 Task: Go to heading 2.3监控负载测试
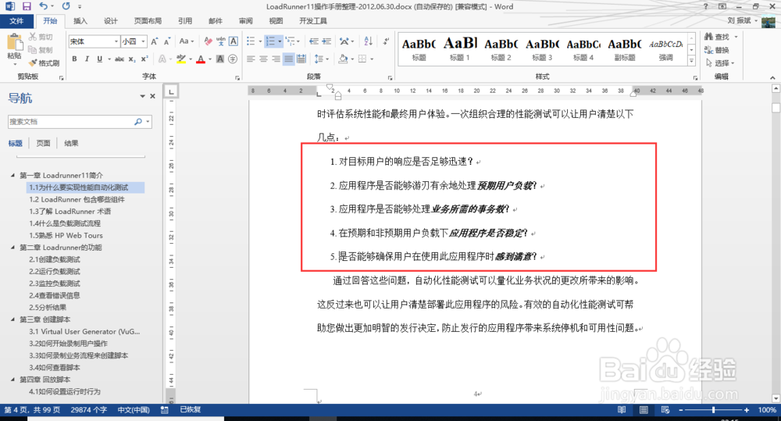click(x=55, y=283)
